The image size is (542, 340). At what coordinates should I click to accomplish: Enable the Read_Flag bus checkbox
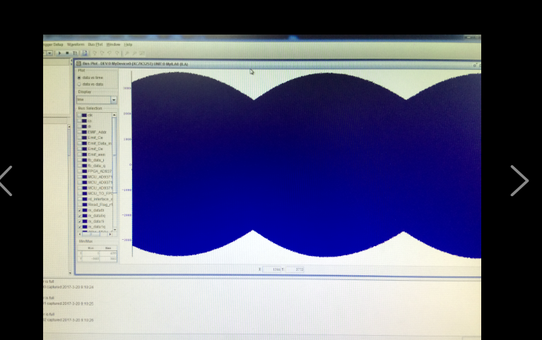(x=80, y=205)
